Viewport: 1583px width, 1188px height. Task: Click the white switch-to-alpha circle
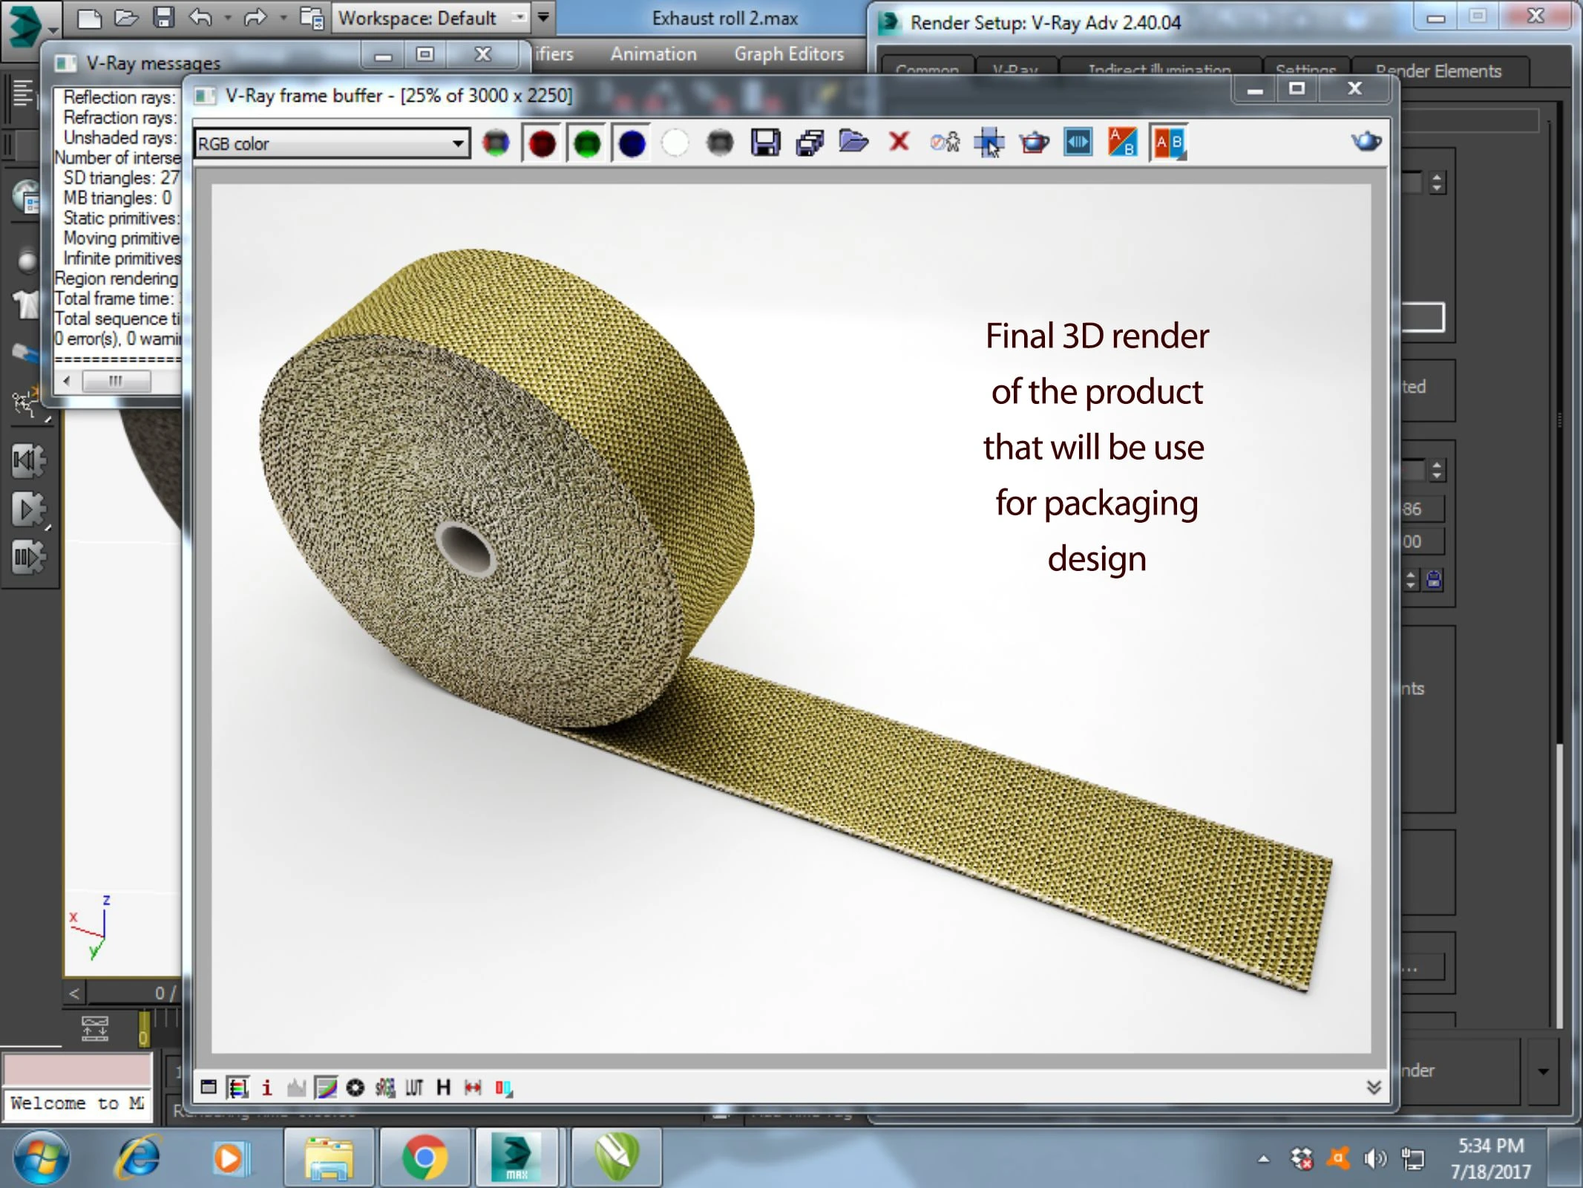coord(675,143)
